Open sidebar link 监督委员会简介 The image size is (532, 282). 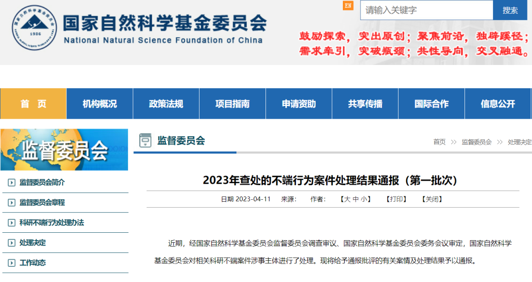pyautogui.click(x=42, y=183)
